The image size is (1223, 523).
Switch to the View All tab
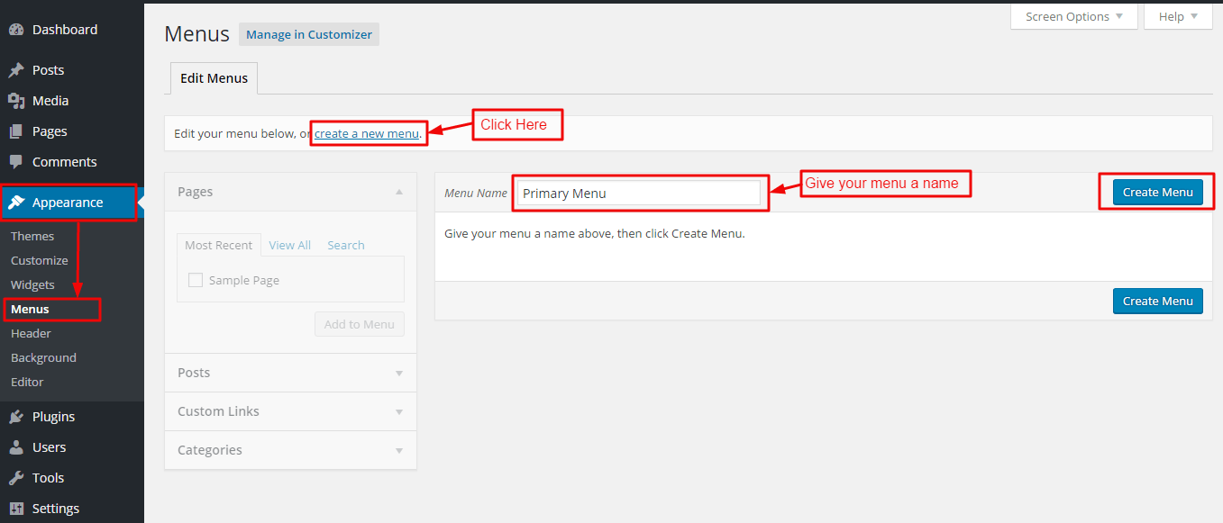[x=289, y=245]
